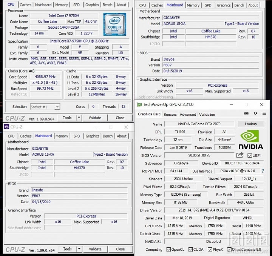The width and height of the screenshot is (272, 256).
Task: Click Intel Core i7 logo in CPU-Z
Action: (115, 24)
